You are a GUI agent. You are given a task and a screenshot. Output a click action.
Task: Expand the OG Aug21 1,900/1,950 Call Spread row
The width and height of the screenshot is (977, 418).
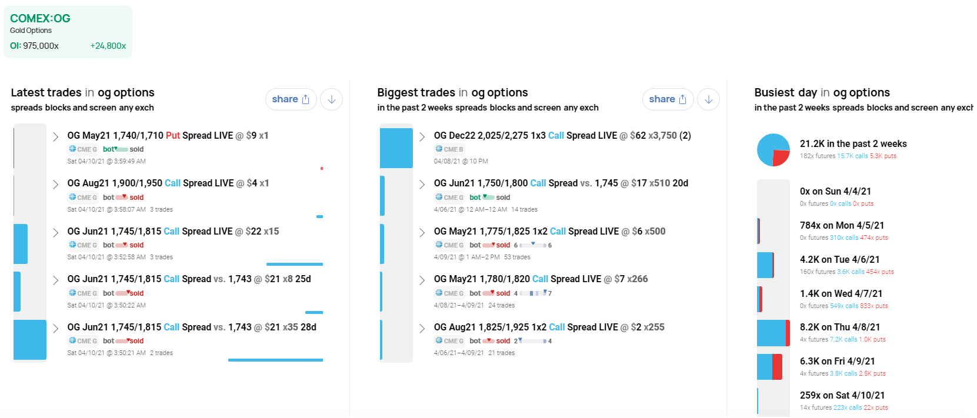point(55,184)
